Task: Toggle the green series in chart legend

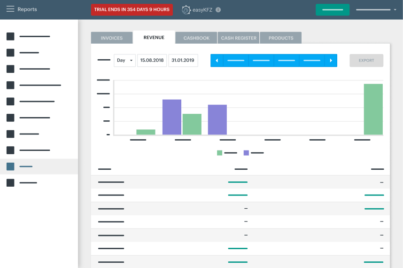Action: click(227, 153)
